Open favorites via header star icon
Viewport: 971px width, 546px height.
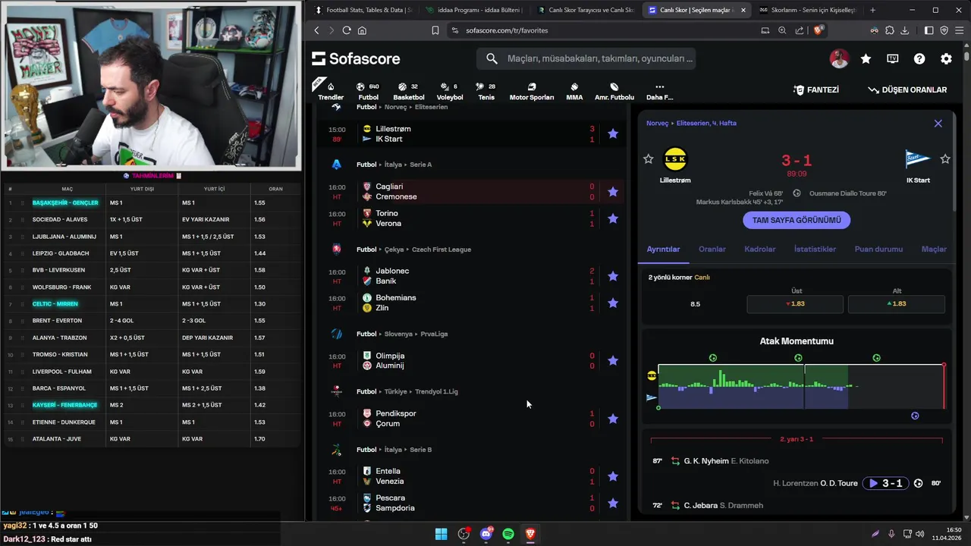pos(866,58)
